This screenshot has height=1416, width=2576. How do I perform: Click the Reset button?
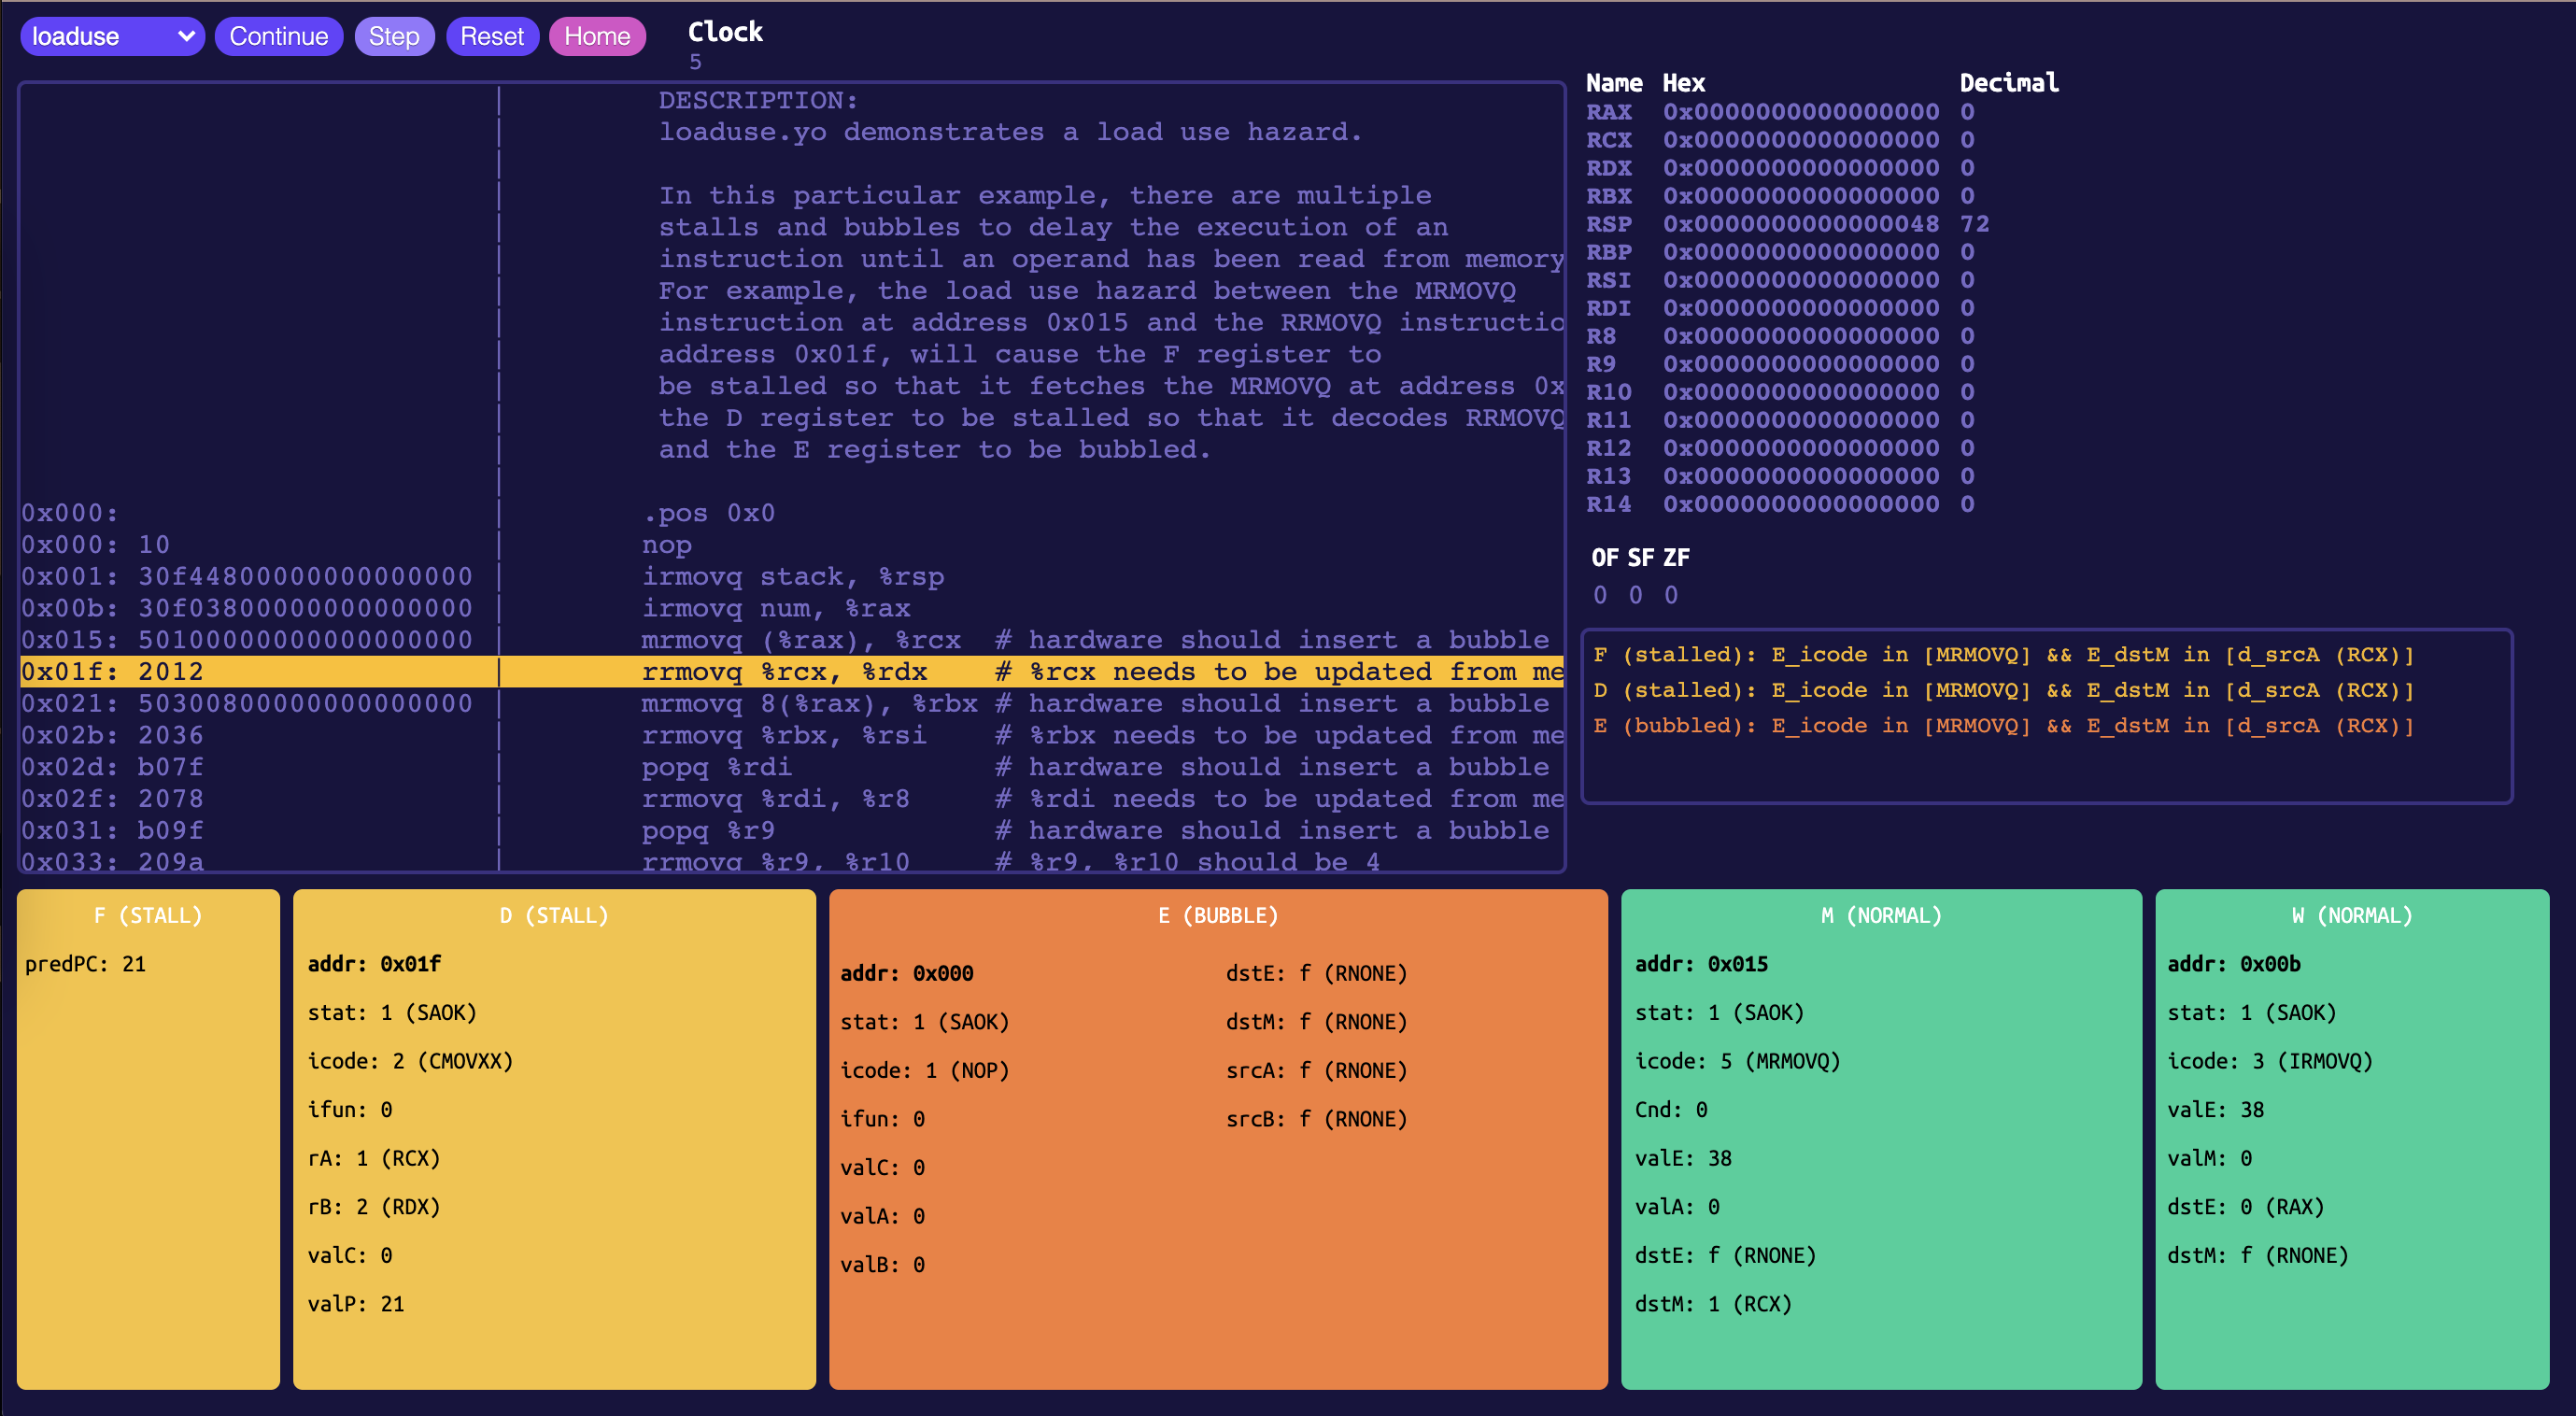pyautogui.click(x=492, y=36)
